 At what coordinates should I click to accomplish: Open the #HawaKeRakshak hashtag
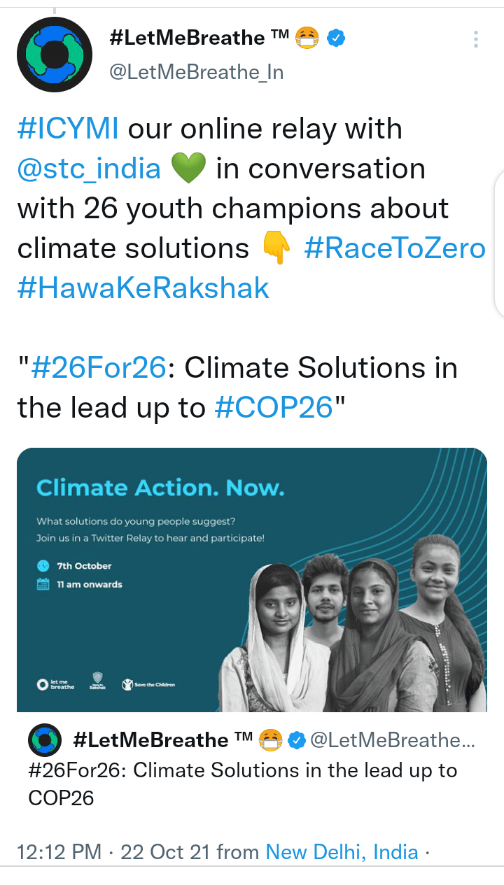pyautogui.click(x=143, y=288)
